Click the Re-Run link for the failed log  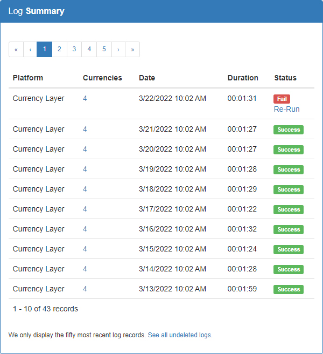(286, 109)
